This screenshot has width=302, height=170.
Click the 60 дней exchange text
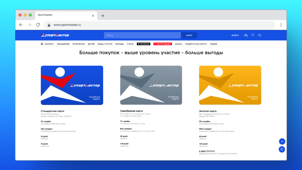[203, 136]
